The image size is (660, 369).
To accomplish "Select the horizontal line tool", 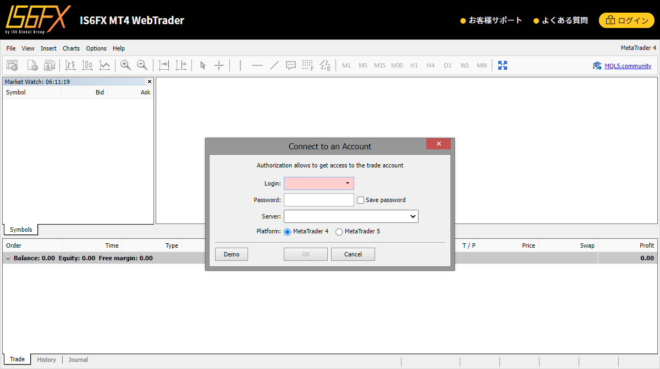I will click(257, 65).
